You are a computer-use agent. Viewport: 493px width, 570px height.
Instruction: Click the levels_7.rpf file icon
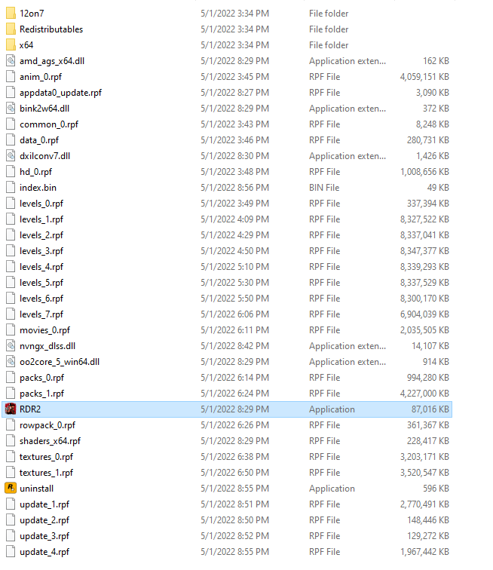click(11, 314)
